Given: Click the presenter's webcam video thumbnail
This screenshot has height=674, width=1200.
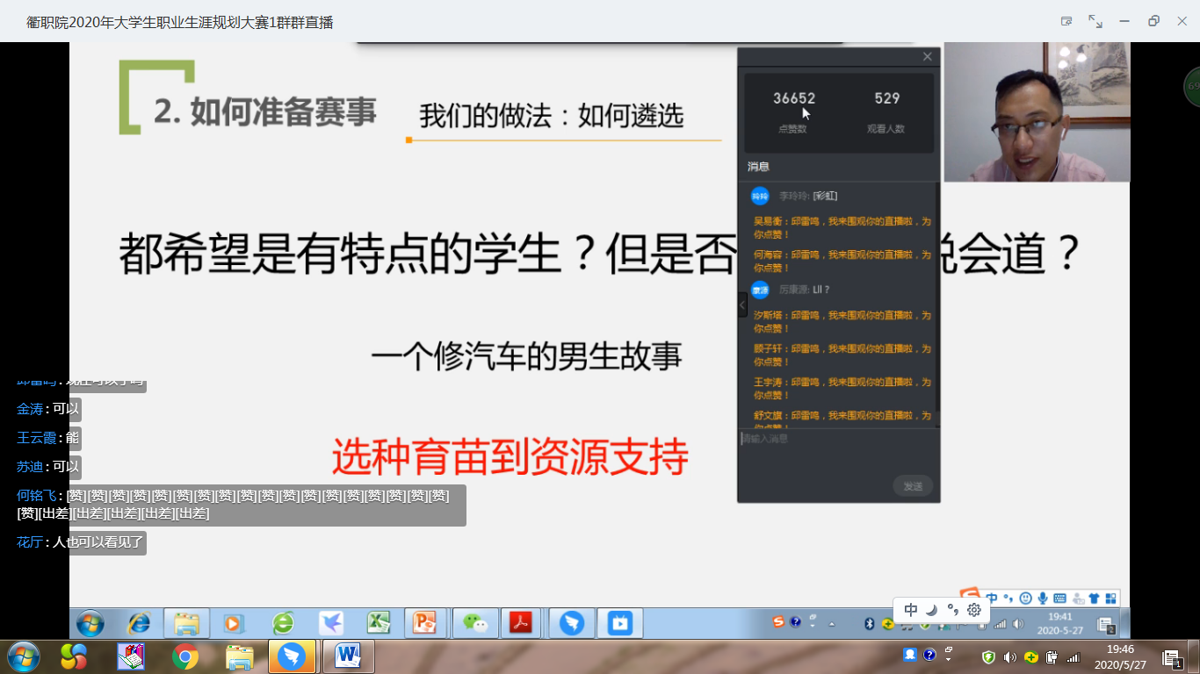Looking at the screenshot, I should point(1037,112).
